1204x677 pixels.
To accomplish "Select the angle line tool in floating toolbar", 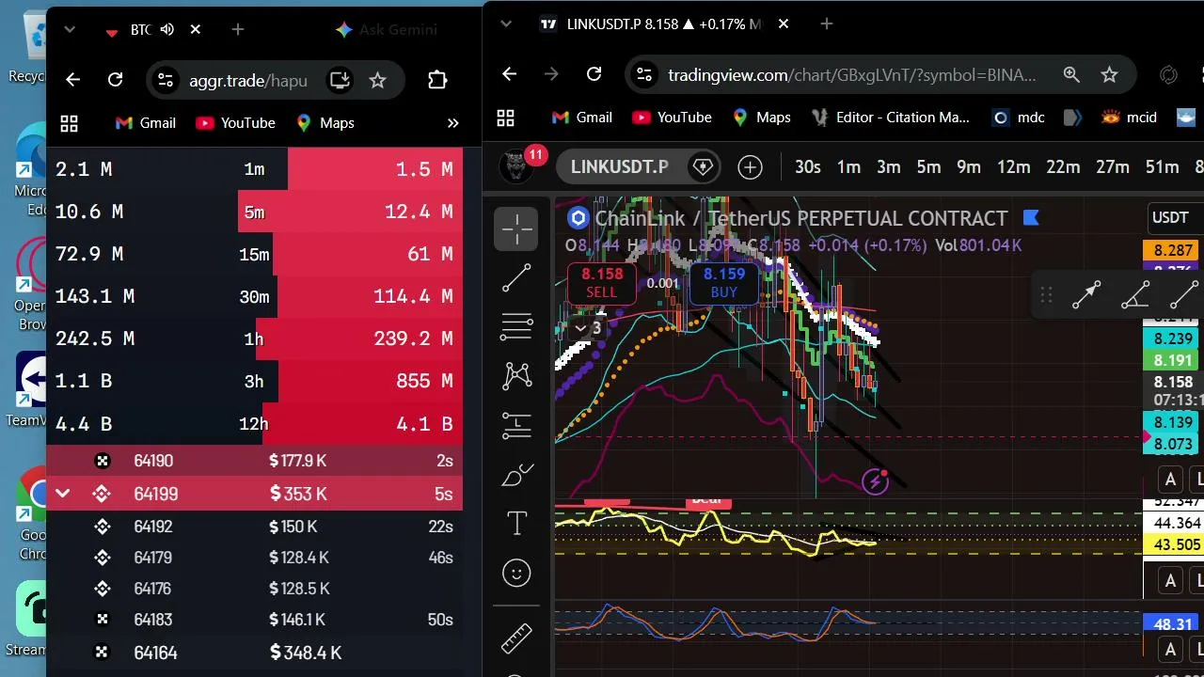I will point(1135,295).
